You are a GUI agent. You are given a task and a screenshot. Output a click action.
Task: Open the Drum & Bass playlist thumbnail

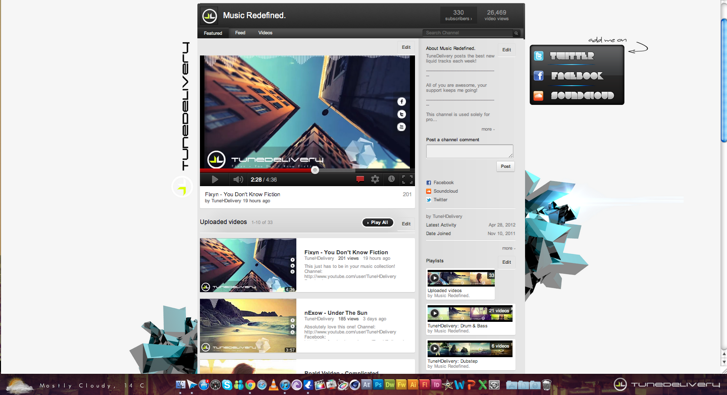[470, 313]
